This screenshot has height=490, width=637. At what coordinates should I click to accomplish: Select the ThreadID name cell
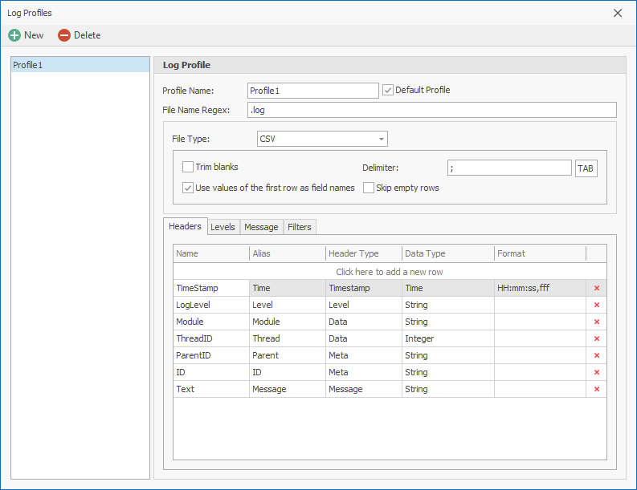(x=210, y=338)
